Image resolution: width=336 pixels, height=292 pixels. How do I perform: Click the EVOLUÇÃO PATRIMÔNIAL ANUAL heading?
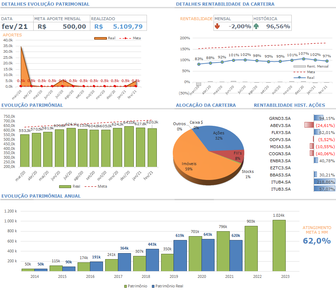pos(41,196)
